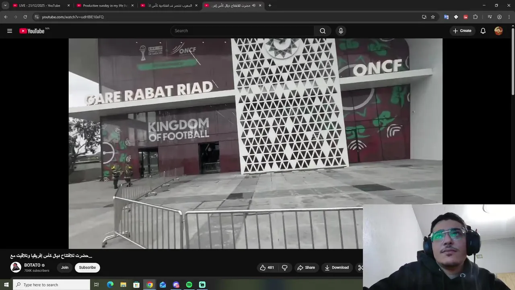Dislike the video with thumbs-down
The height and width of the screenshot is (290, 515).
tap(285, 267)
